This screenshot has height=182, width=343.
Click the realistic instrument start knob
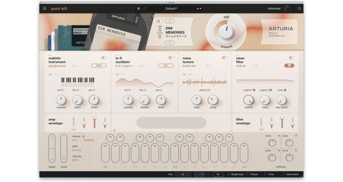point(77,100)
